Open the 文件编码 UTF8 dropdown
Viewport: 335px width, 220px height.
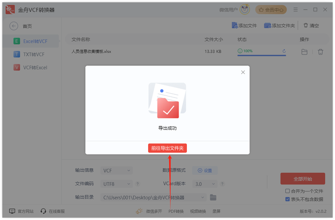click(x=116, y=184)
